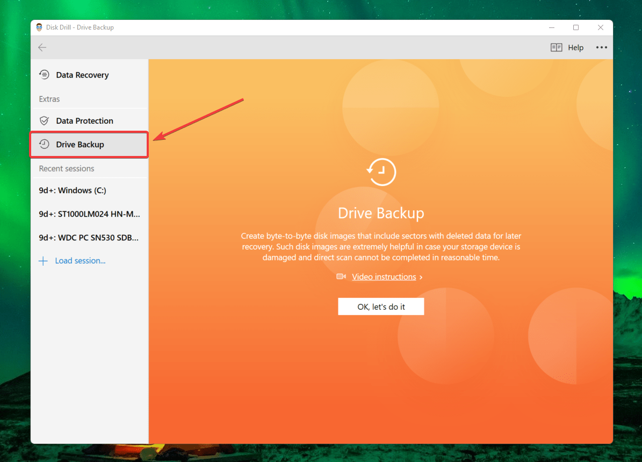Image resolution: width=642 pixels, height=462 pixels.
Task: Click the large Drive Backup center icon
Action: [x=381, y=172]
